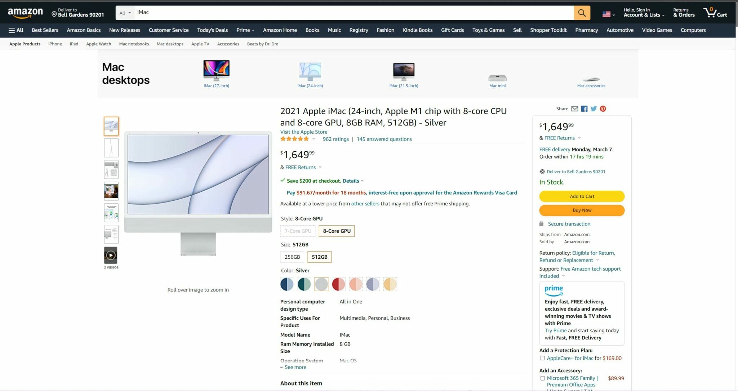The image size is (738, 391).
Task: Click the Add to Cart button
Action: click(582, 196)
